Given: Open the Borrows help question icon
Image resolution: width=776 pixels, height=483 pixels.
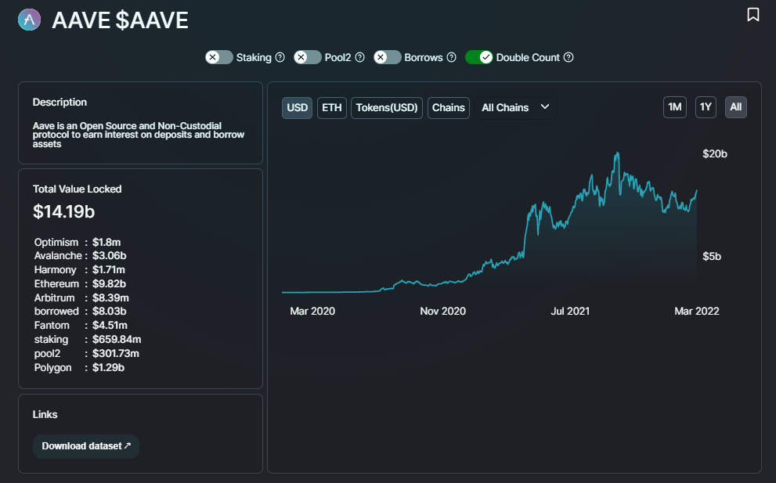Looking at the screenshot, I should 451,57.
